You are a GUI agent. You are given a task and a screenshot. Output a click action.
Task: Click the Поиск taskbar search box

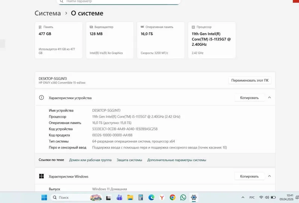click(x=76, y=197)
